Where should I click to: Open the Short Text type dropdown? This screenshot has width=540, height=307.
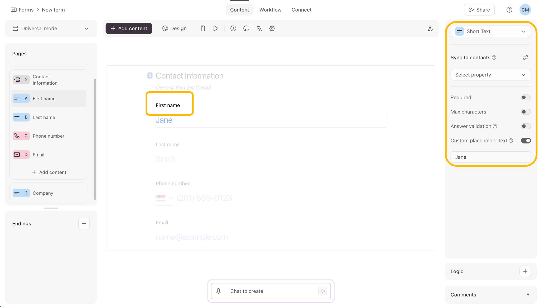click(x=490, y=31)
